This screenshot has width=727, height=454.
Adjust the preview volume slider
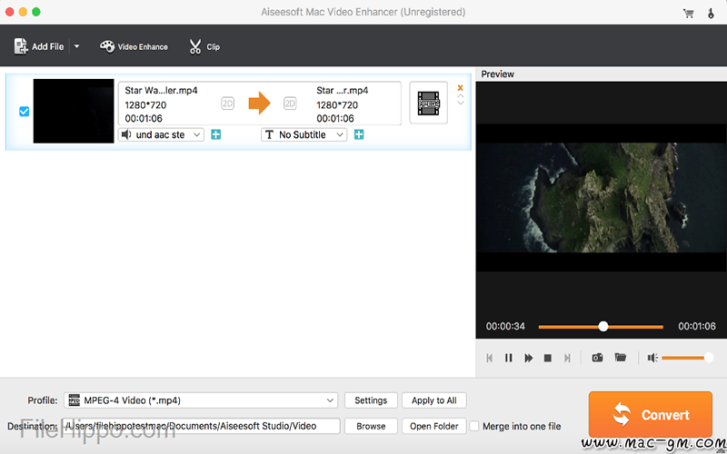tap(687, 357)
